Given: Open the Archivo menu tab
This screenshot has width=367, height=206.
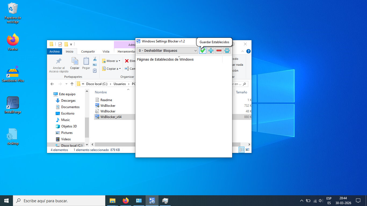Looking at the screenshot, I should click(x=55, y=51).
